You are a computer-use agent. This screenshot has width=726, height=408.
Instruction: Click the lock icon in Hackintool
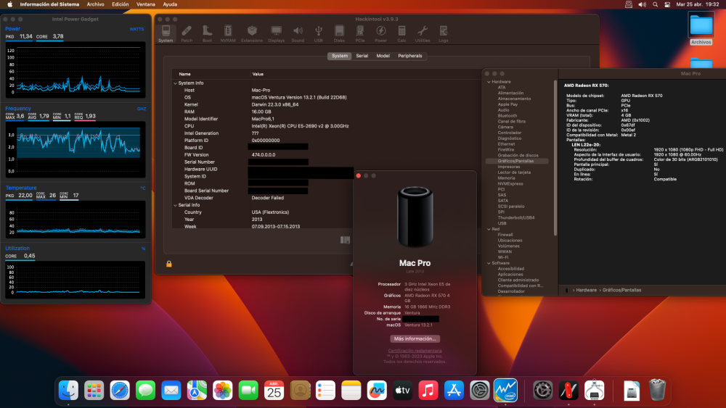coord(169,264)
